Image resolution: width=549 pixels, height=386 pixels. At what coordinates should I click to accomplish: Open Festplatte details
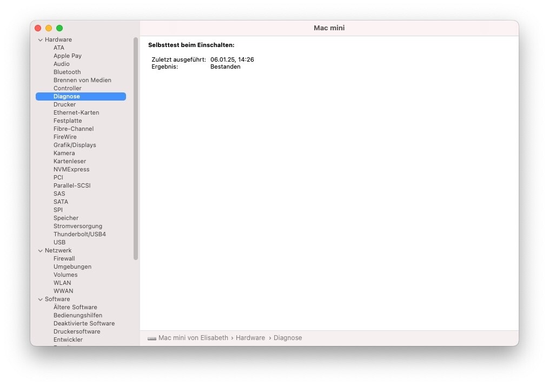[x=68, y=121]
